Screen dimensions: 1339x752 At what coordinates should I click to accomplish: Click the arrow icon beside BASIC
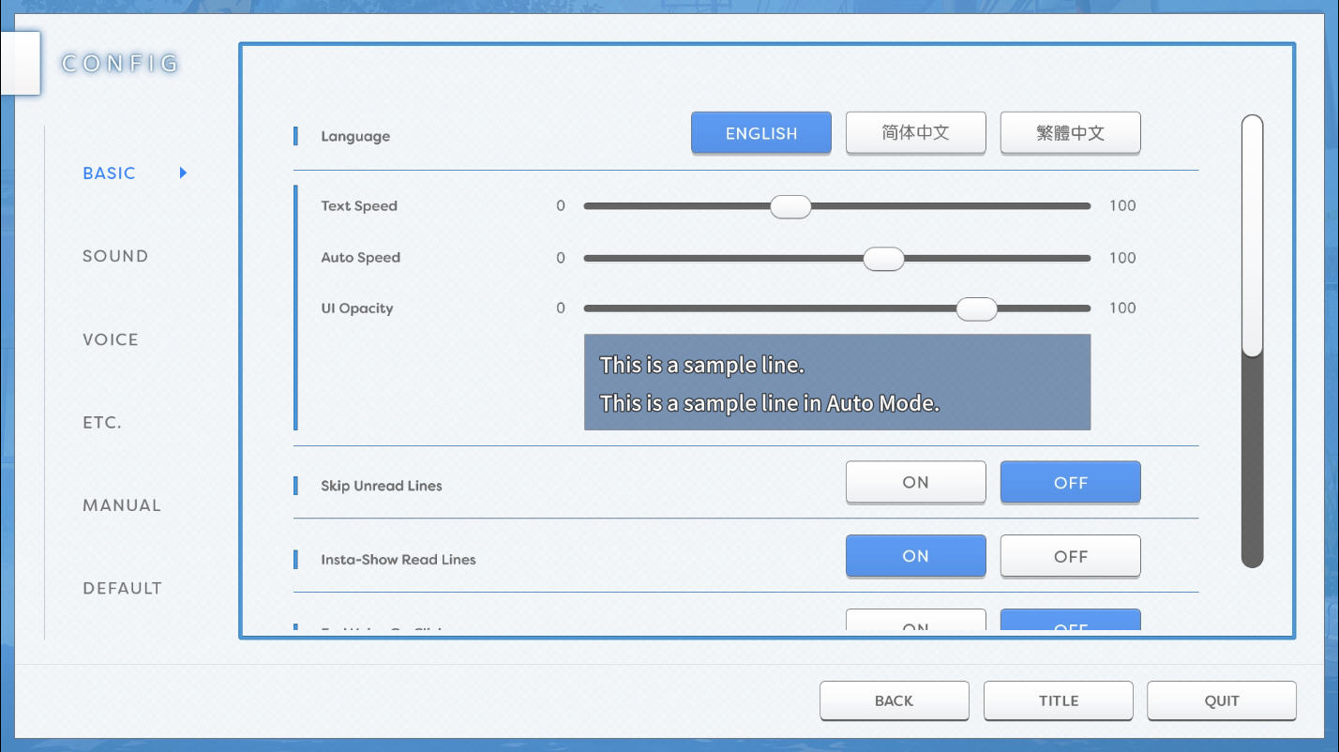pos(183,173)
